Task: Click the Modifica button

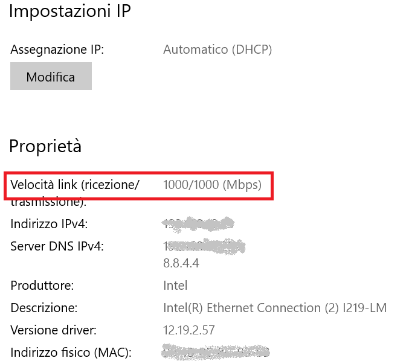Action: click(x=51, y=77)
